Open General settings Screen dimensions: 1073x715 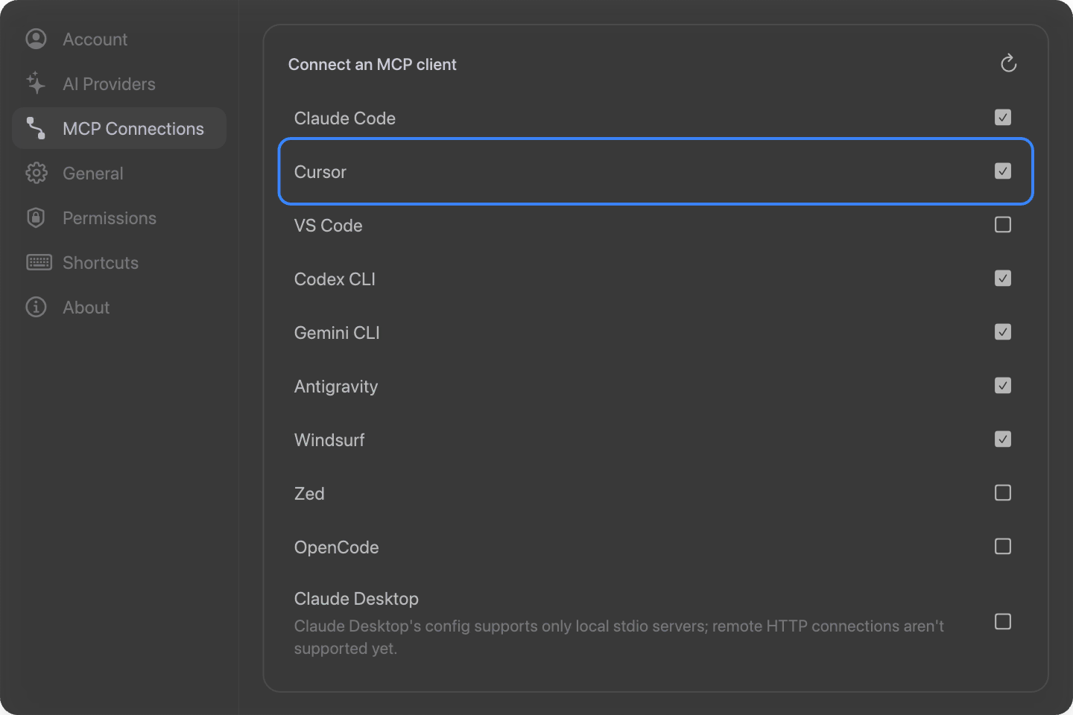tap(119, 173)
